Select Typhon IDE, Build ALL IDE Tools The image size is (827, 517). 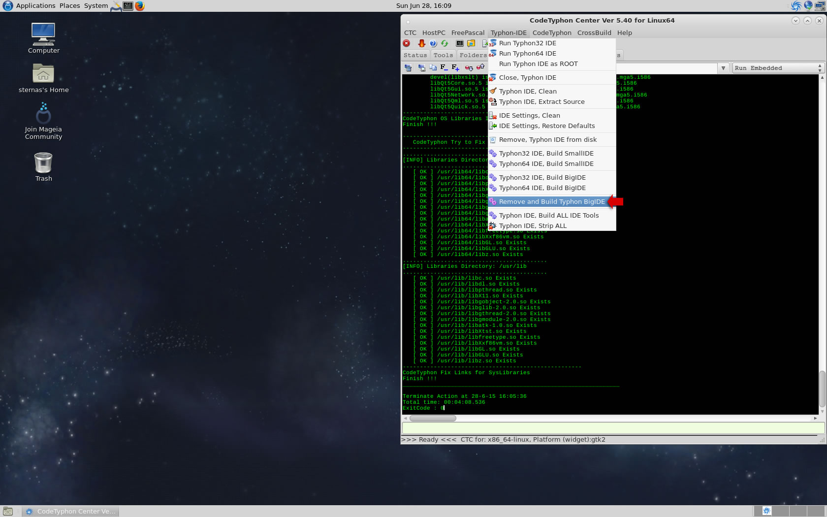click(x=552, y=215)
